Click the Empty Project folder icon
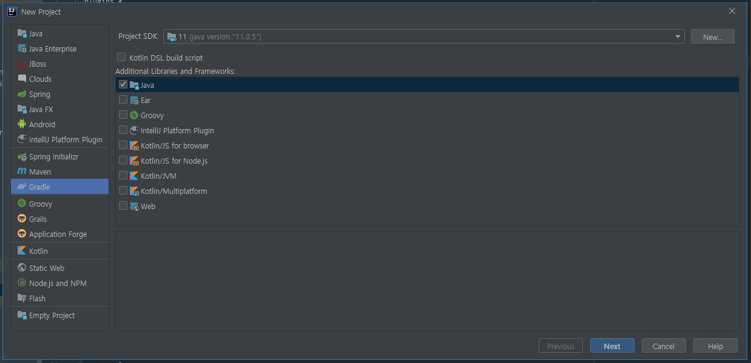This screenshot has width=751, height=363. 22,315
